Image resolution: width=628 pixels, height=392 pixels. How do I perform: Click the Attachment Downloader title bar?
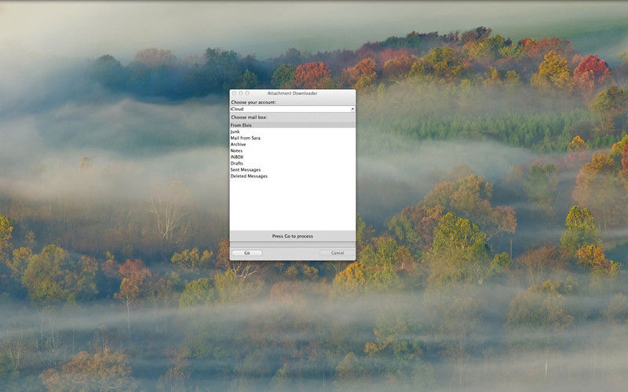292,93
